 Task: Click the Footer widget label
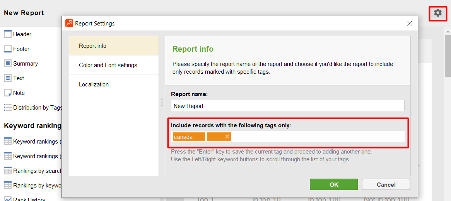click(x=21, y=49)
